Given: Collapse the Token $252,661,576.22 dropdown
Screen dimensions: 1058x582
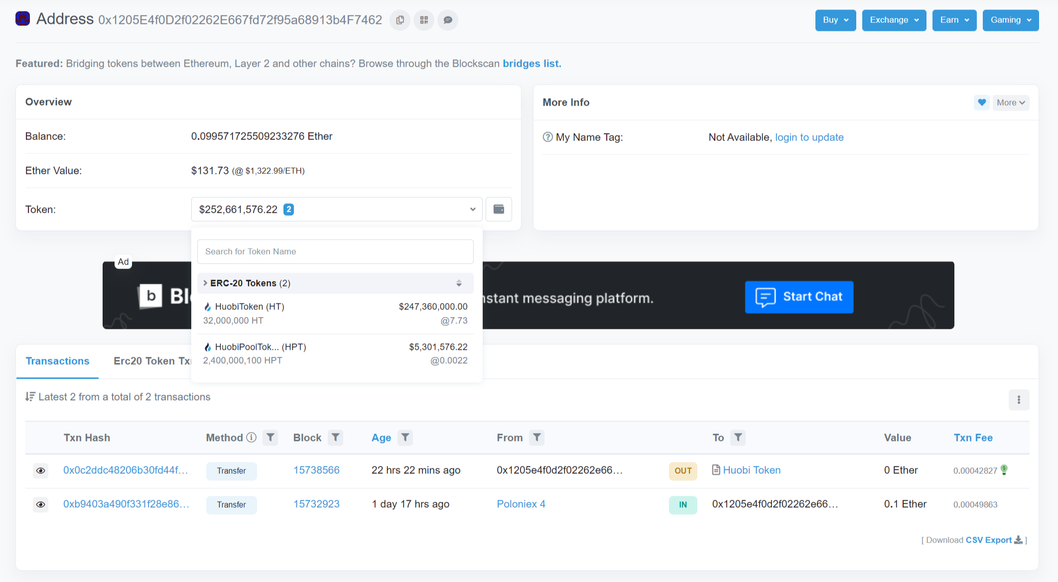Looking at the screenshot, I should pyautogui.click(x=337, y=209).
